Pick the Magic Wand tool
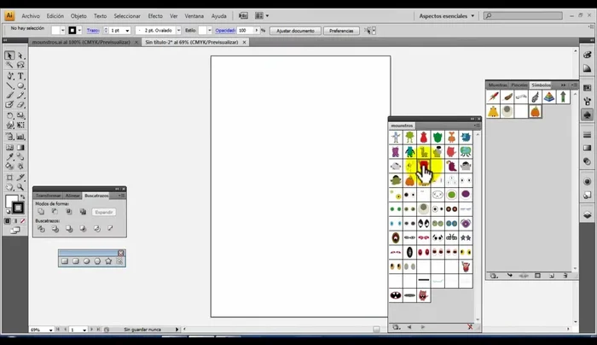Screen dimensions: 597x345 tap(9, 66)
